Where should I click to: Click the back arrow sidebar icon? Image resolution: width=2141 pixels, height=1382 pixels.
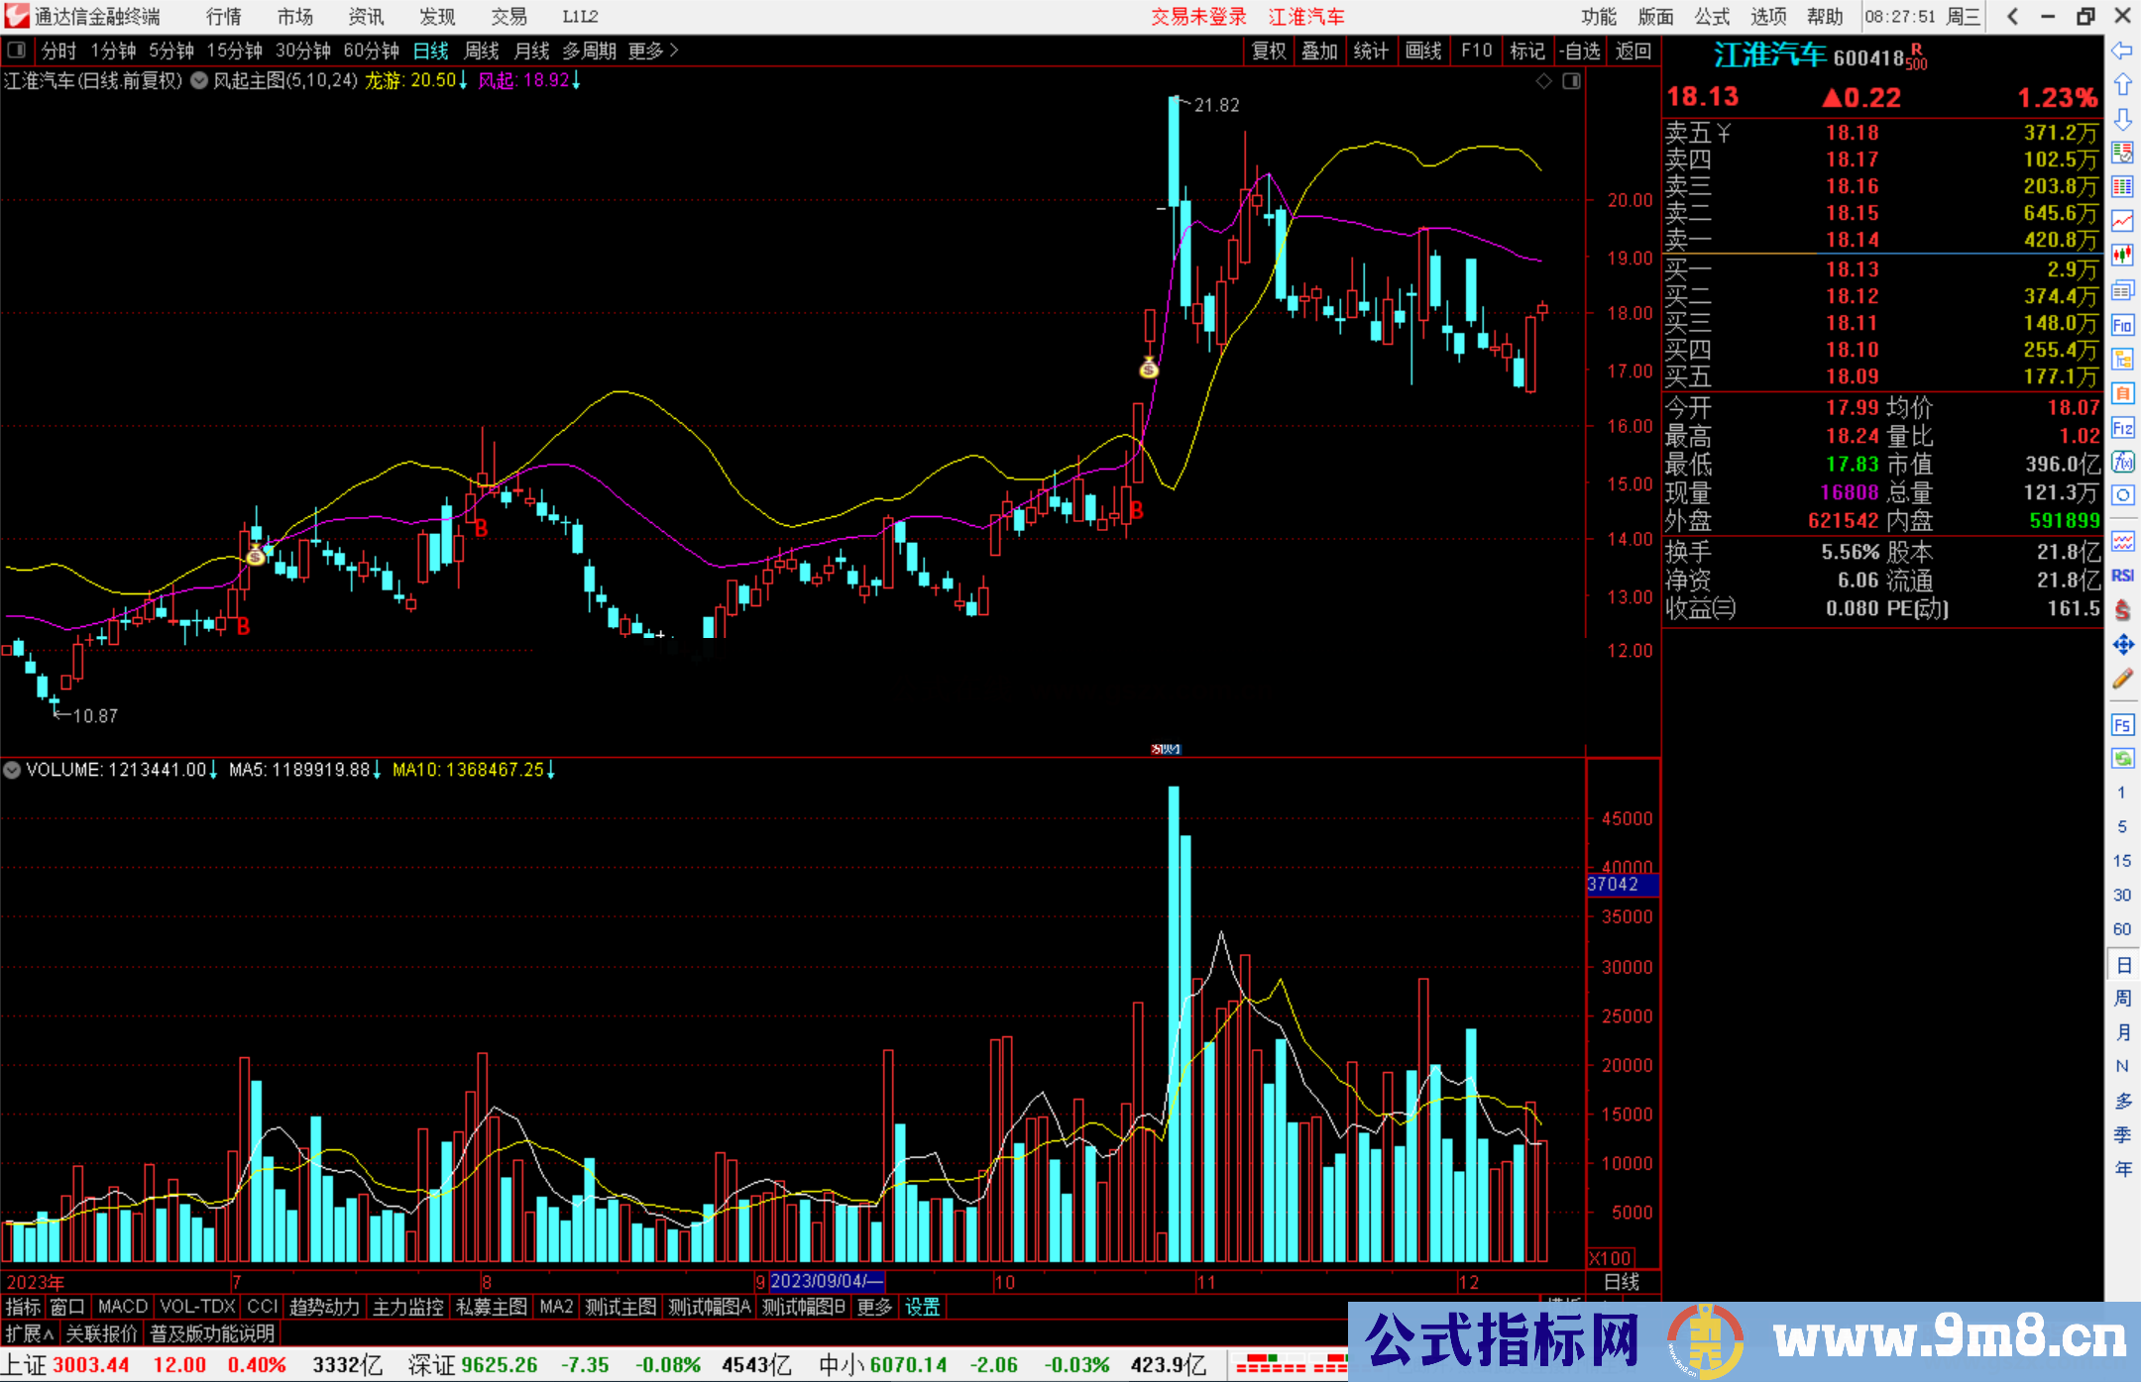(x=2122, y=51)
